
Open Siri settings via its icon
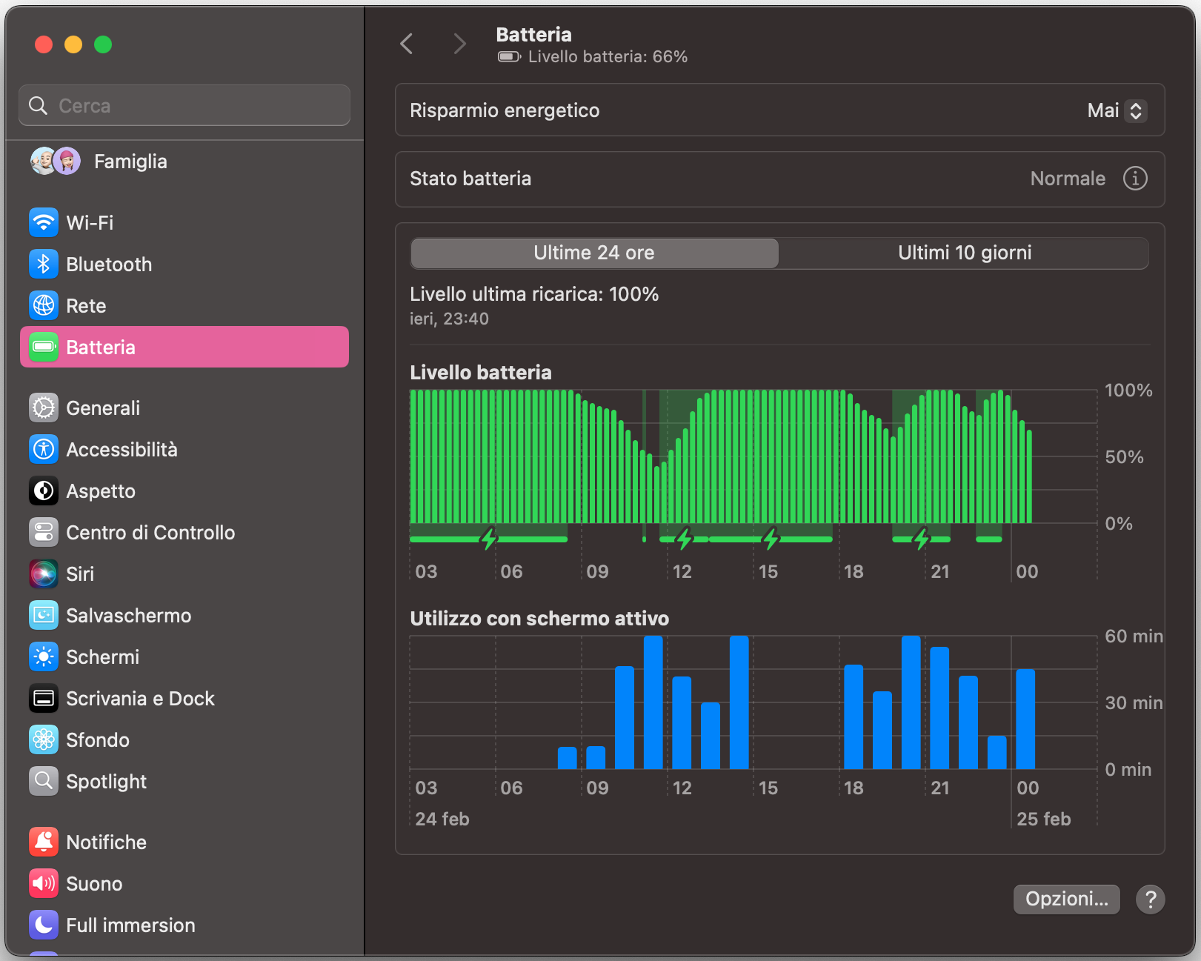tap(44, 573)
